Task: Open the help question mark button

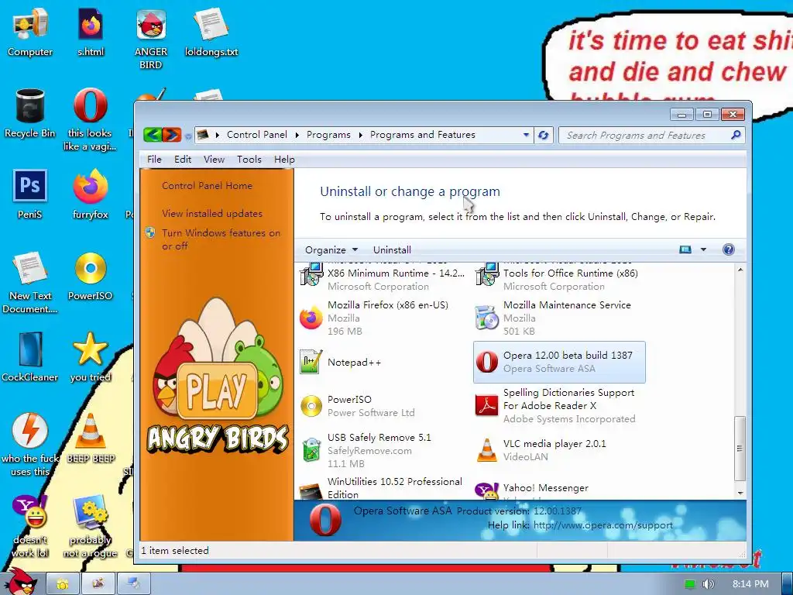Action: (728, 249)
